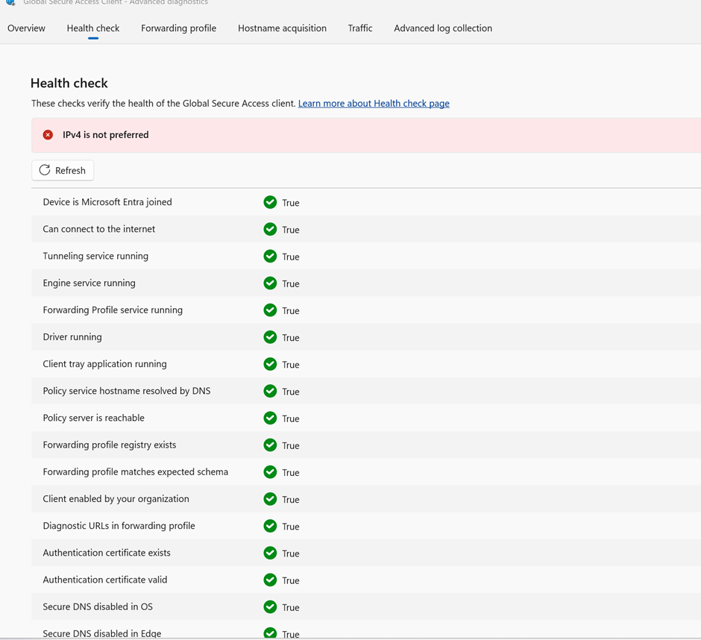Click the red error icon beside IPv4 warning
Viewport: 701px width, 640px height.
click(48, 135)
